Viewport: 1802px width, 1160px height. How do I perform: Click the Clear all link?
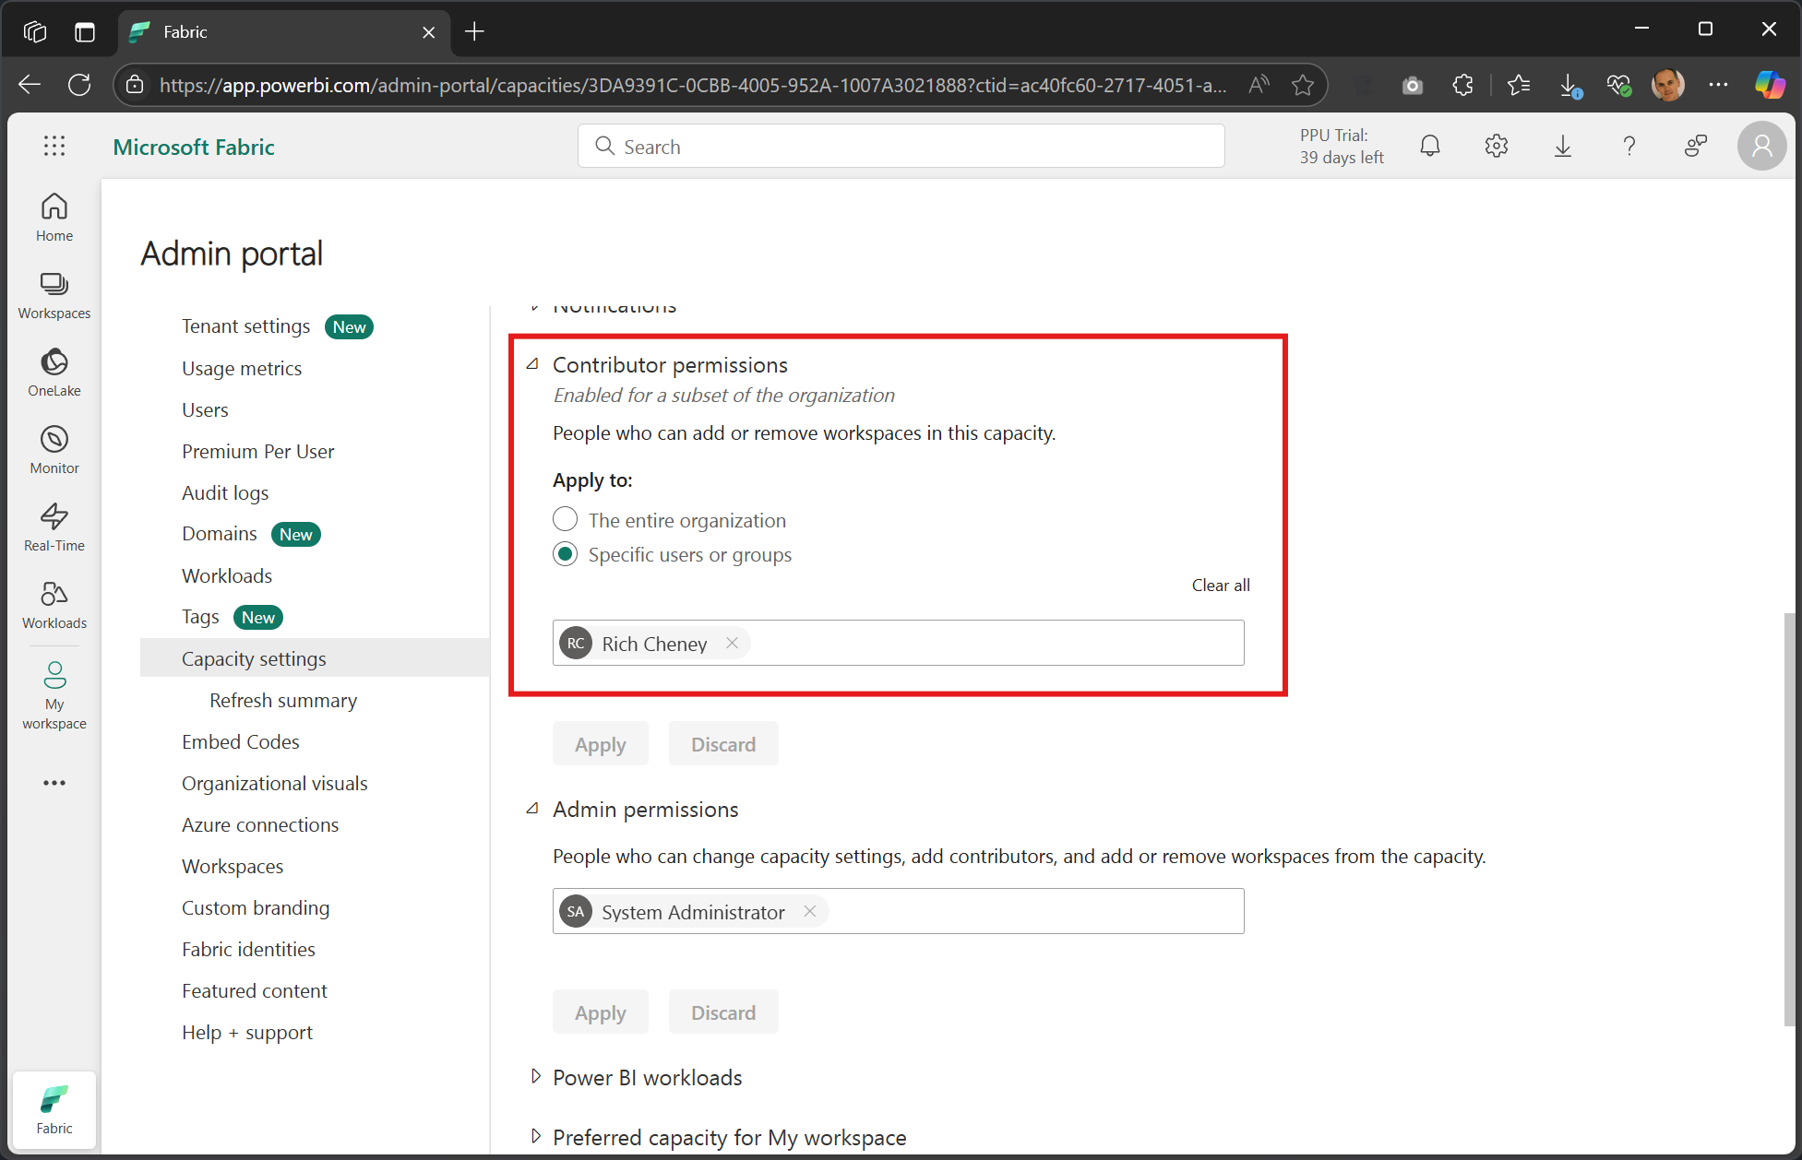(1220, 585)
